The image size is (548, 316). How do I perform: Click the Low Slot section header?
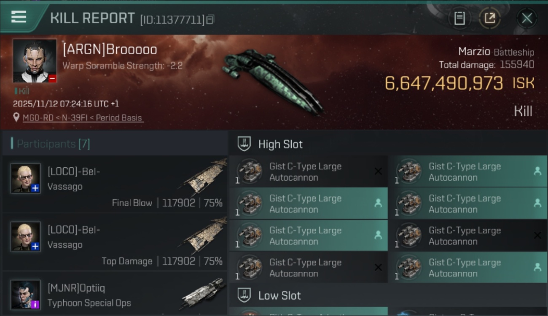tap(279, 296)
